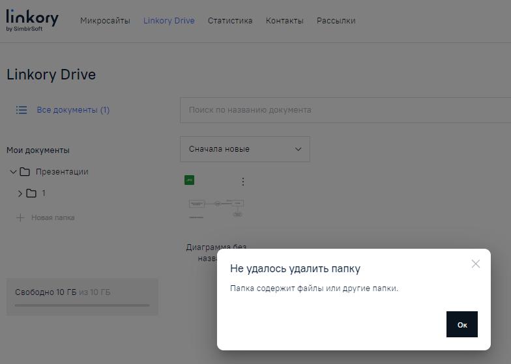Click the Ок button in the dialog

(x=461, y=324)
